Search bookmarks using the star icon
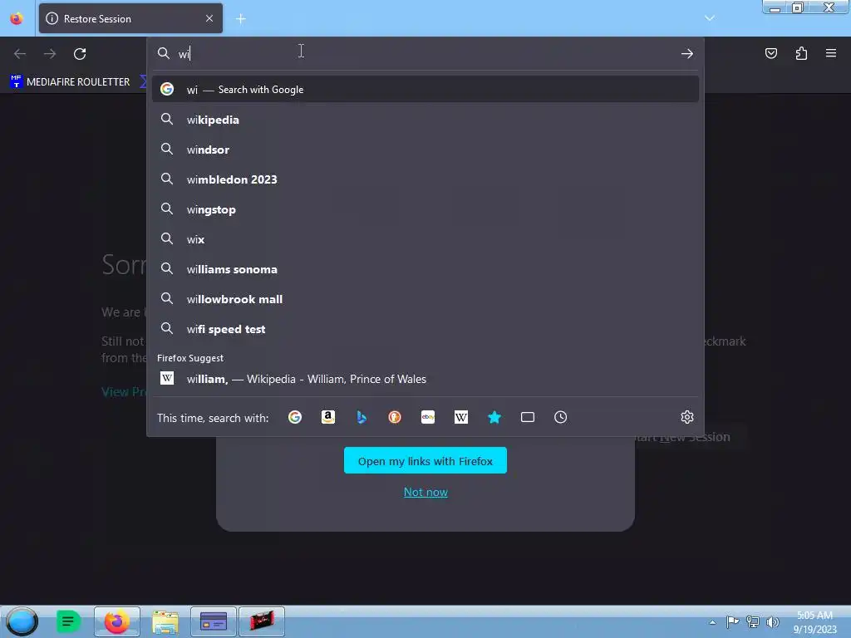This screenshot has height=638, width=851. (x=494, y=417)
